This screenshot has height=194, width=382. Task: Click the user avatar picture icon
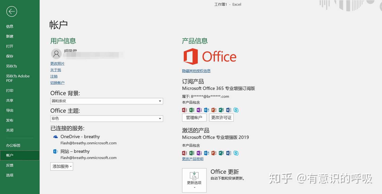(x=56, y=54)
